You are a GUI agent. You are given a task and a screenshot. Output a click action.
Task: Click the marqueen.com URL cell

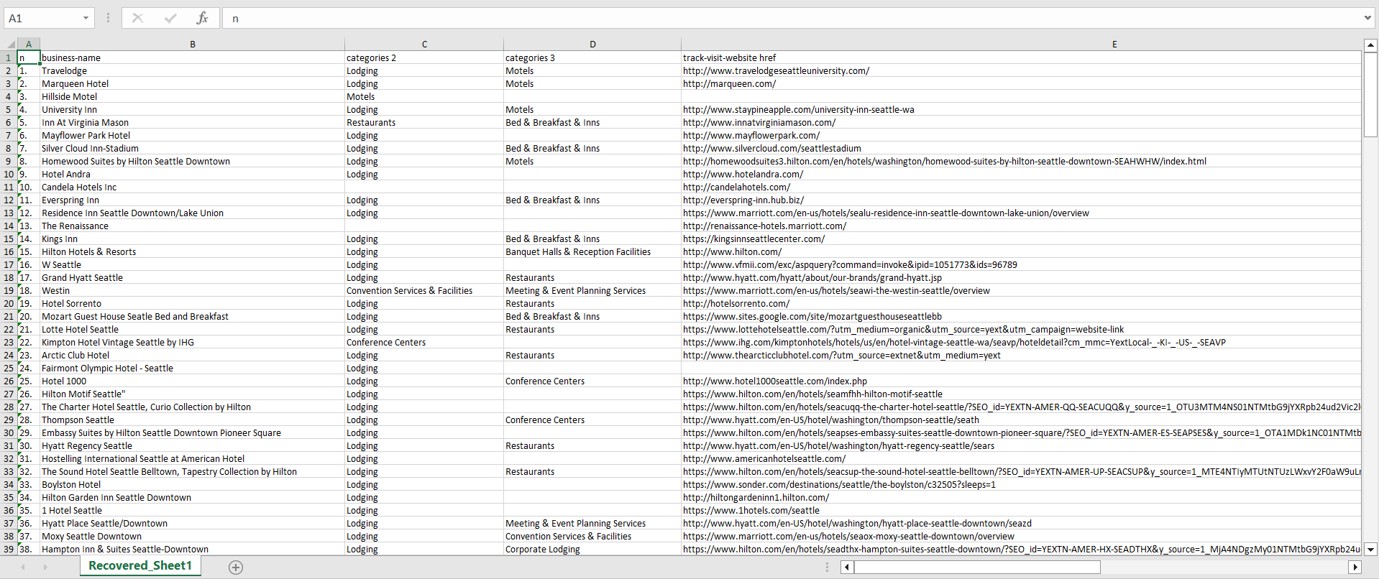point(729,84)
